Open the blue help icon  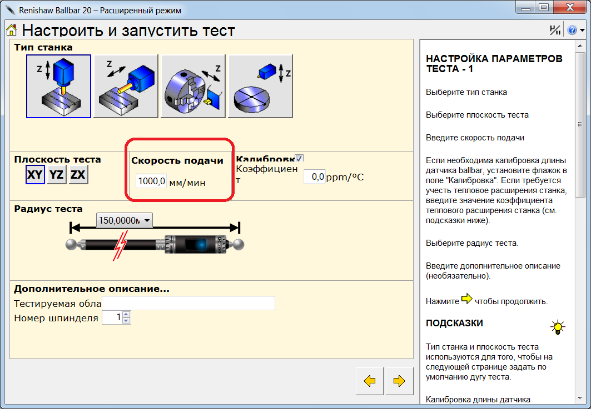(x=572, y=30)
